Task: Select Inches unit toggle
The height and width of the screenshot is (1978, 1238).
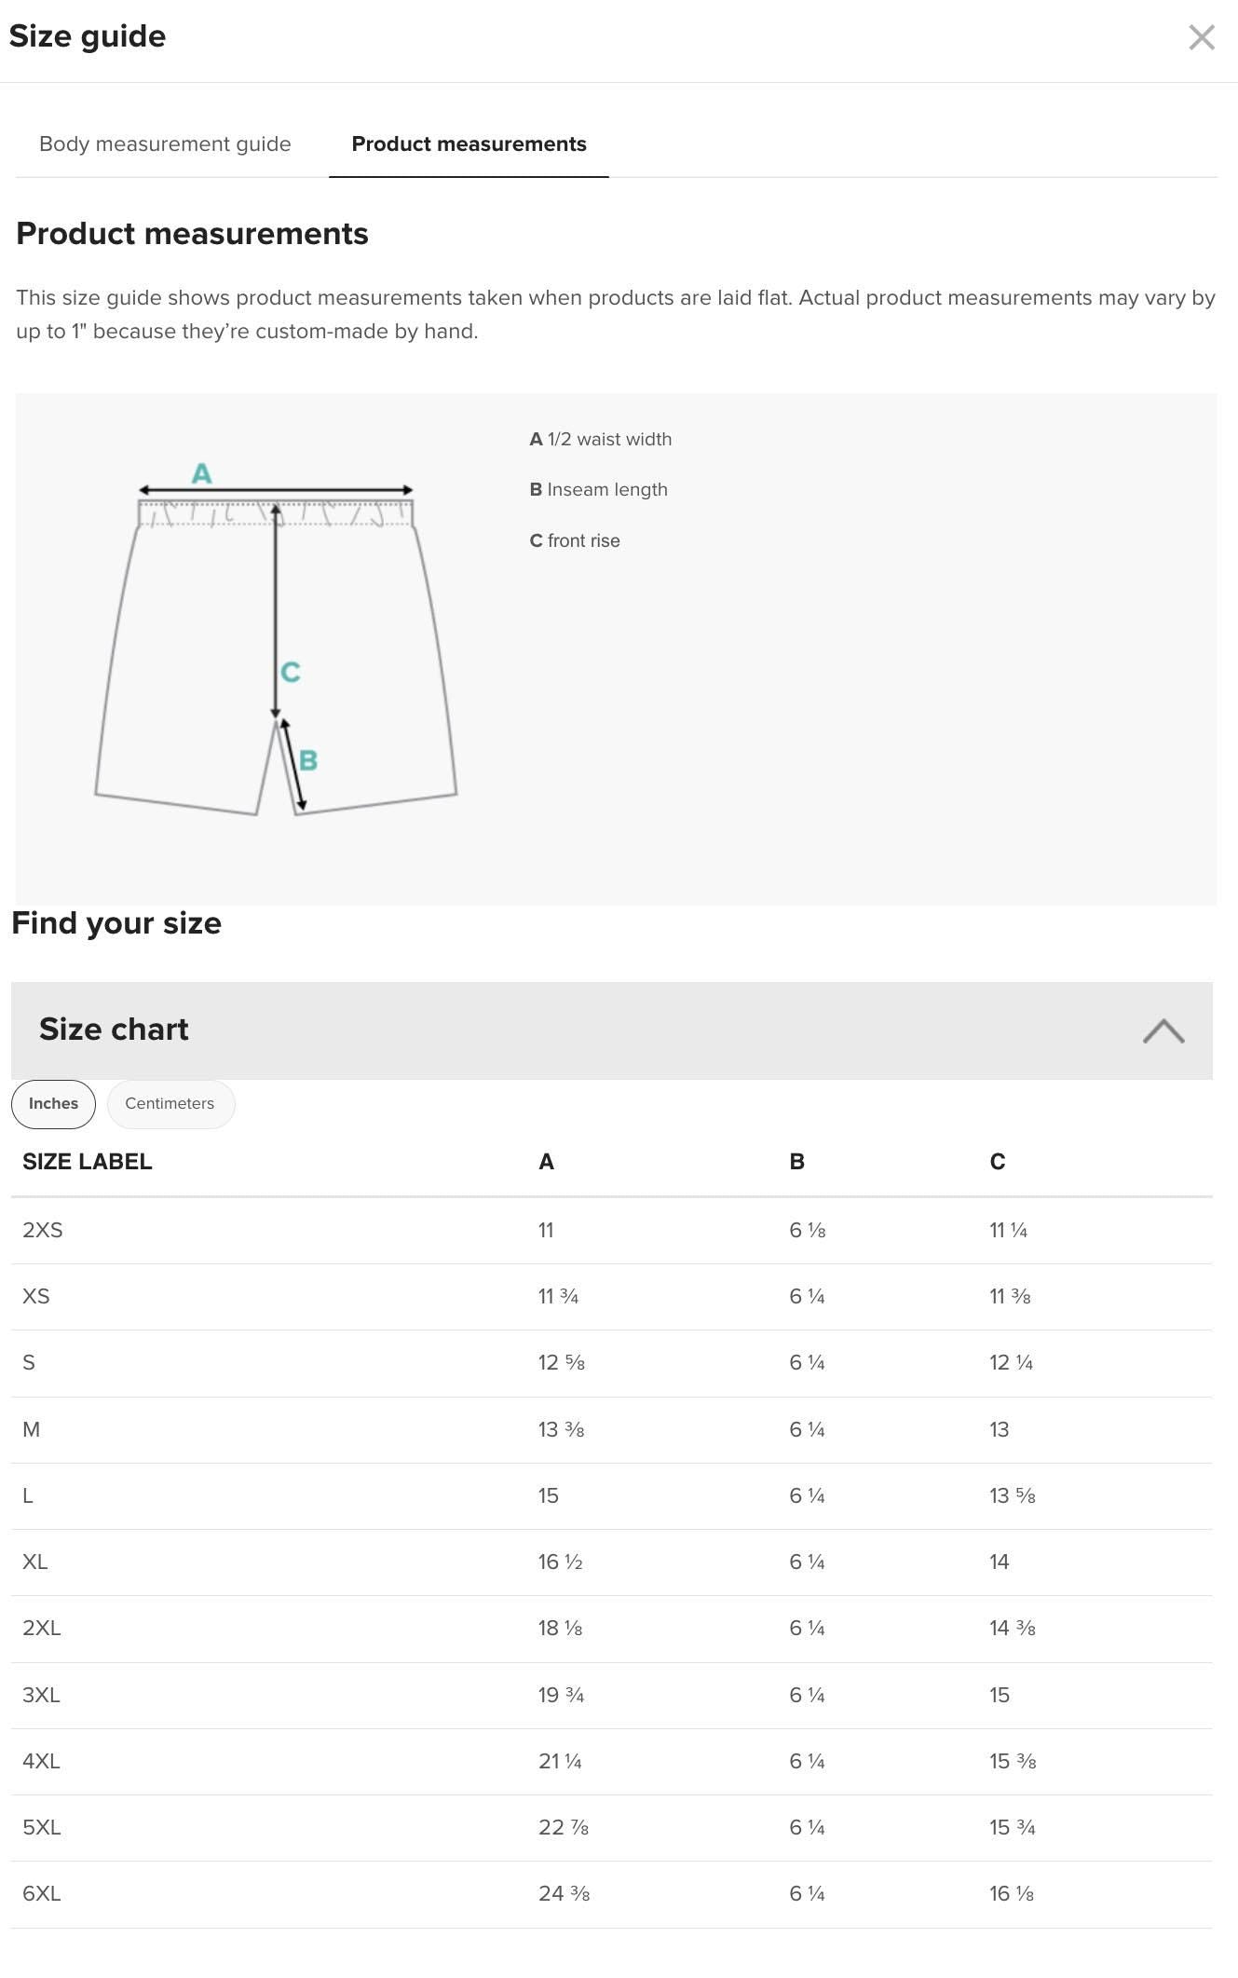Action: 53,1104
